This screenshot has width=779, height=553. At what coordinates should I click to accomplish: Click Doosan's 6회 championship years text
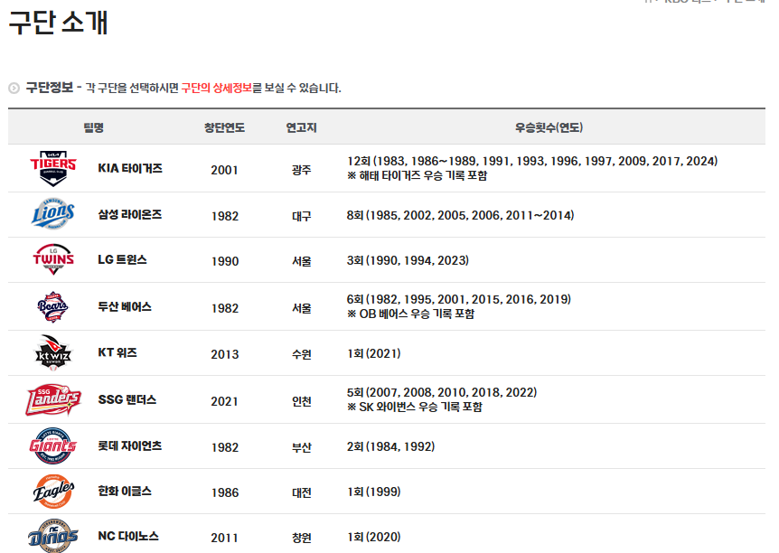tap(458, 299)
